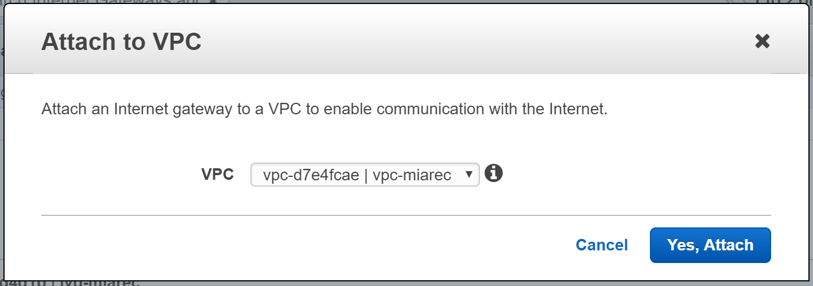Select the vpc-d7e4fcae | vpc-miarec combo box
This screenshot has width=813, height=286.
365,175
